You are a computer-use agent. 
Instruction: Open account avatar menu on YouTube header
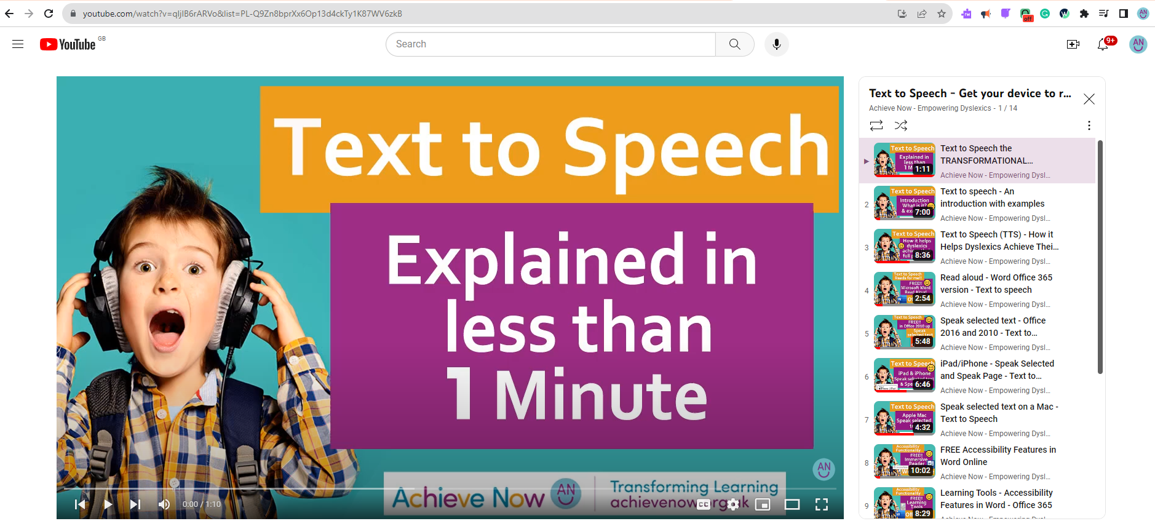[1138, 44]
